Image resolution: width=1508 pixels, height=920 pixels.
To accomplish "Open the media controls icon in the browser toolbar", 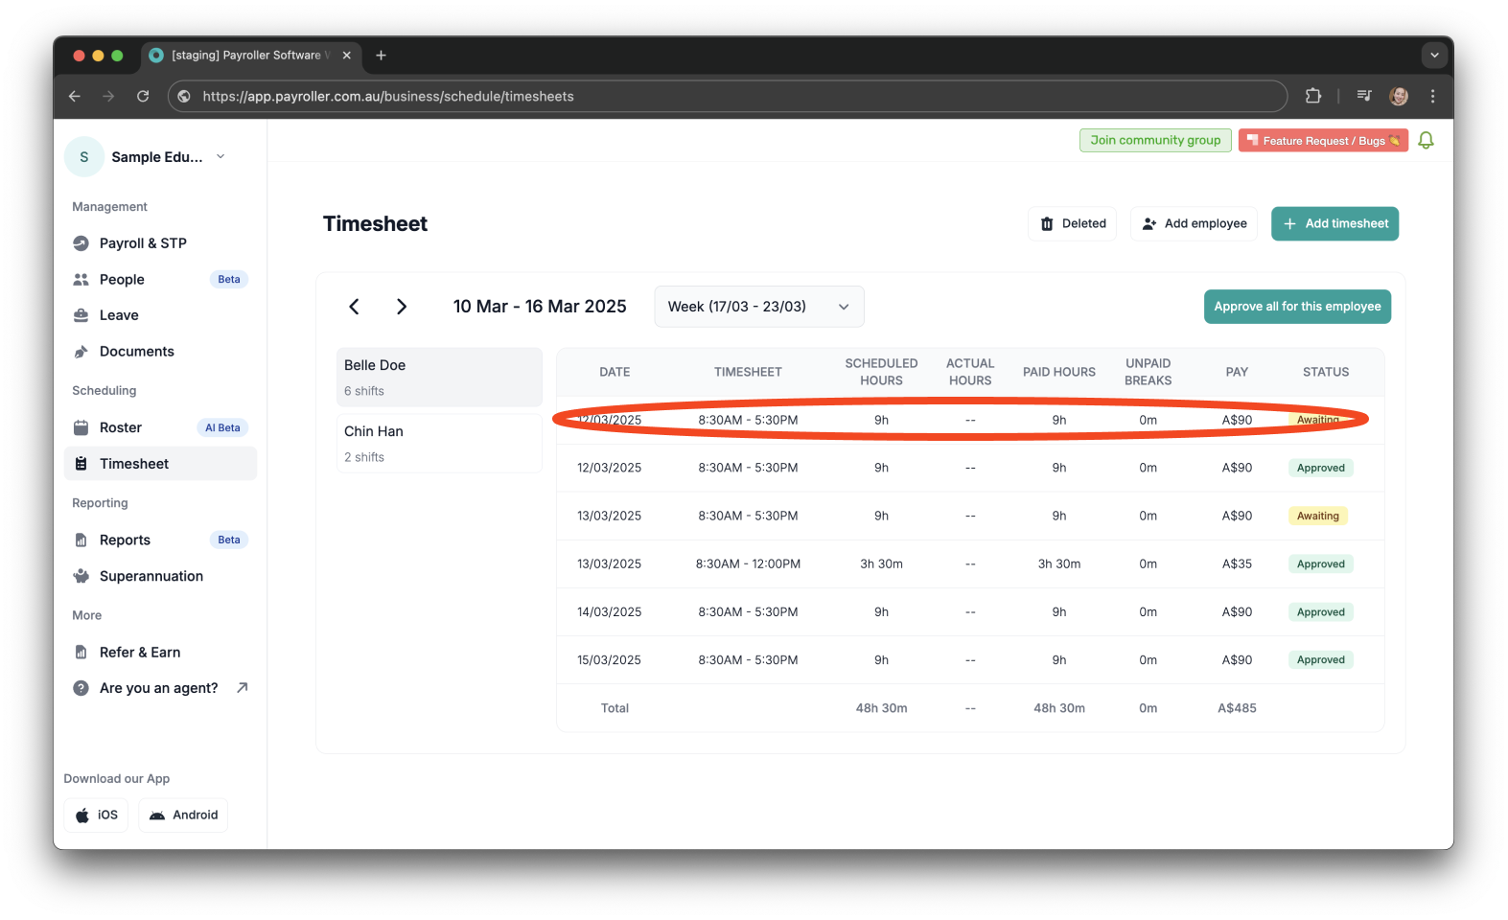I will coord(1364,96).
